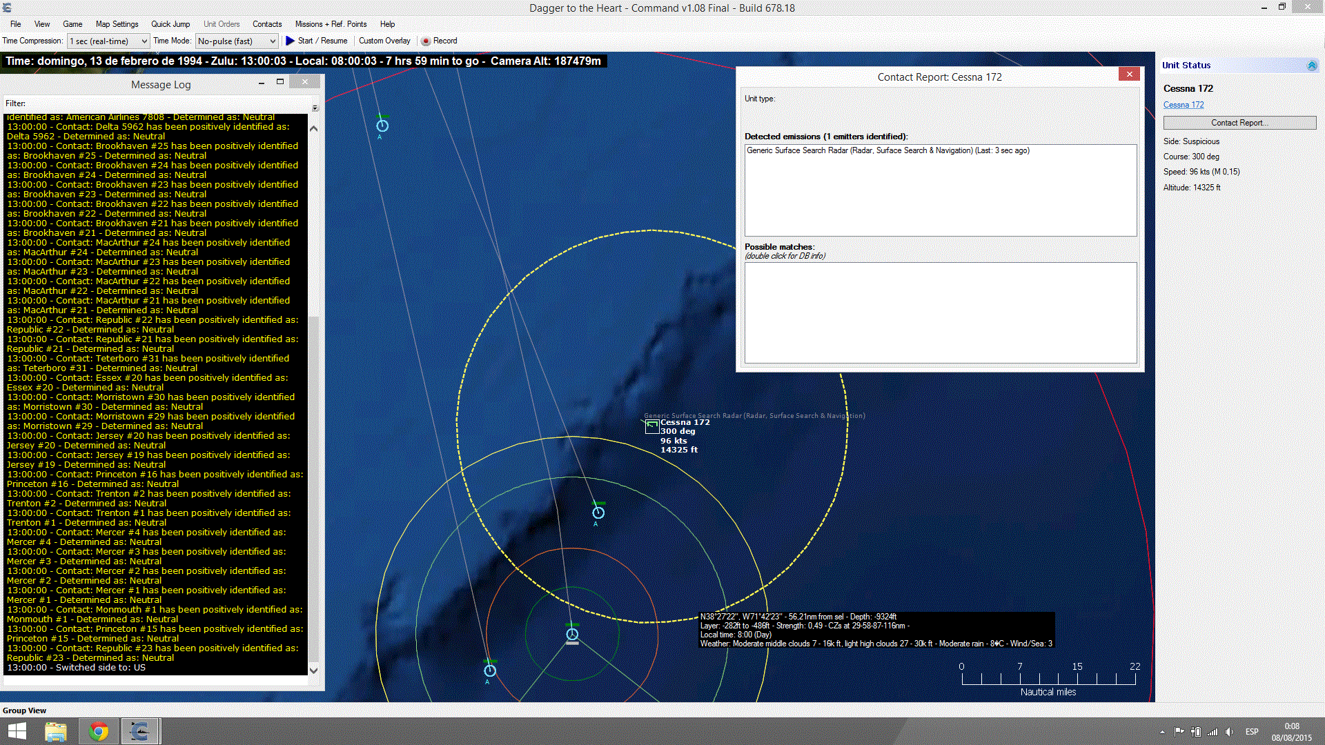1325x745 pixels.
Task: Click the aircraft unit icon at map top
Action: coord(382,126)
